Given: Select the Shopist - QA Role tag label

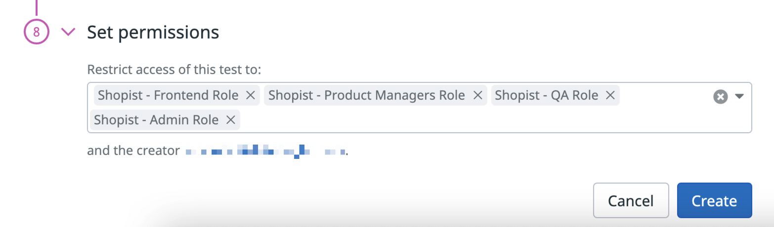Looking at the screenshot, I should coord(546,95).
